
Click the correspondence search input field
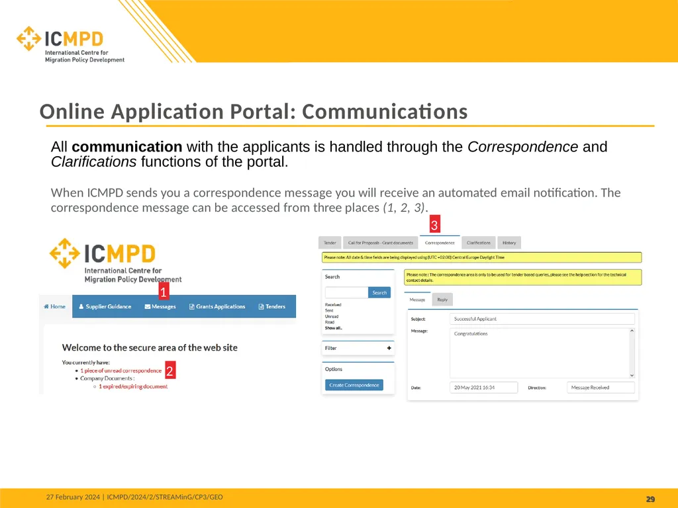(347, 292)
